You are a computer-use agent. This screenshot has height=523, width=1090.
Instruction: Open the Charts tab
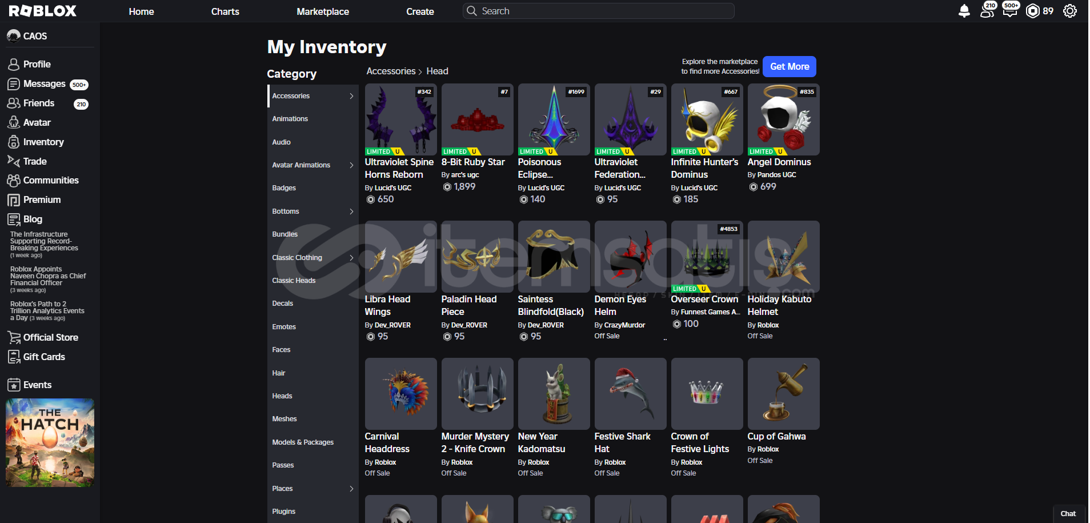(225, 11)
